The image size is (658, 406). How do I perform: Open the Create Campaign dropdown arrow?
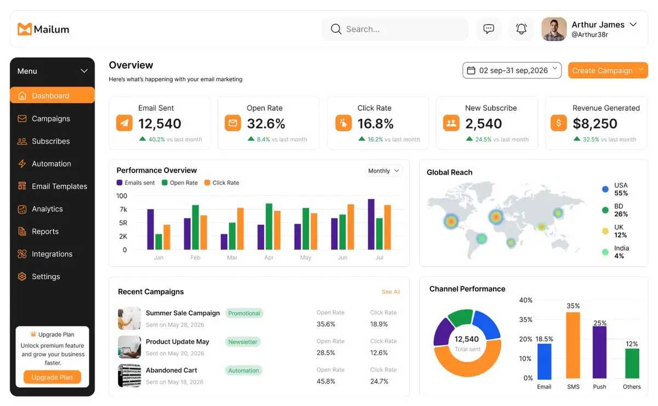640,70
